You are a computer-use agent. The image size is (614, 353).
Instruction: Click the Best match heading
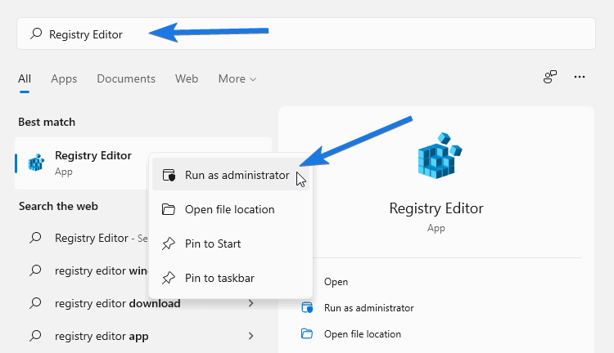(x=47, y=122)
